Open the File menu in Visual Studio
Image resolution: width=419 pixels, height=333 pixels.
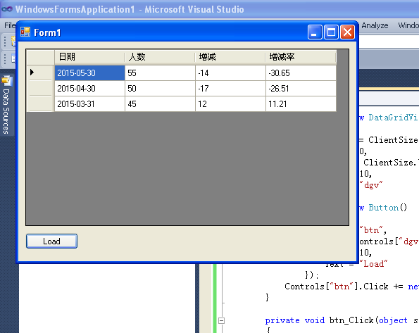(10, 25)
